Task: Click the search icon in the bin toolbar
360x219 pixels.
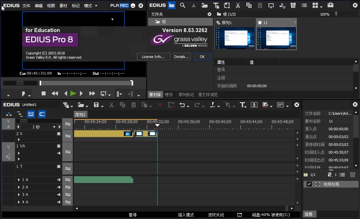Action: click(x=183, y=5)
